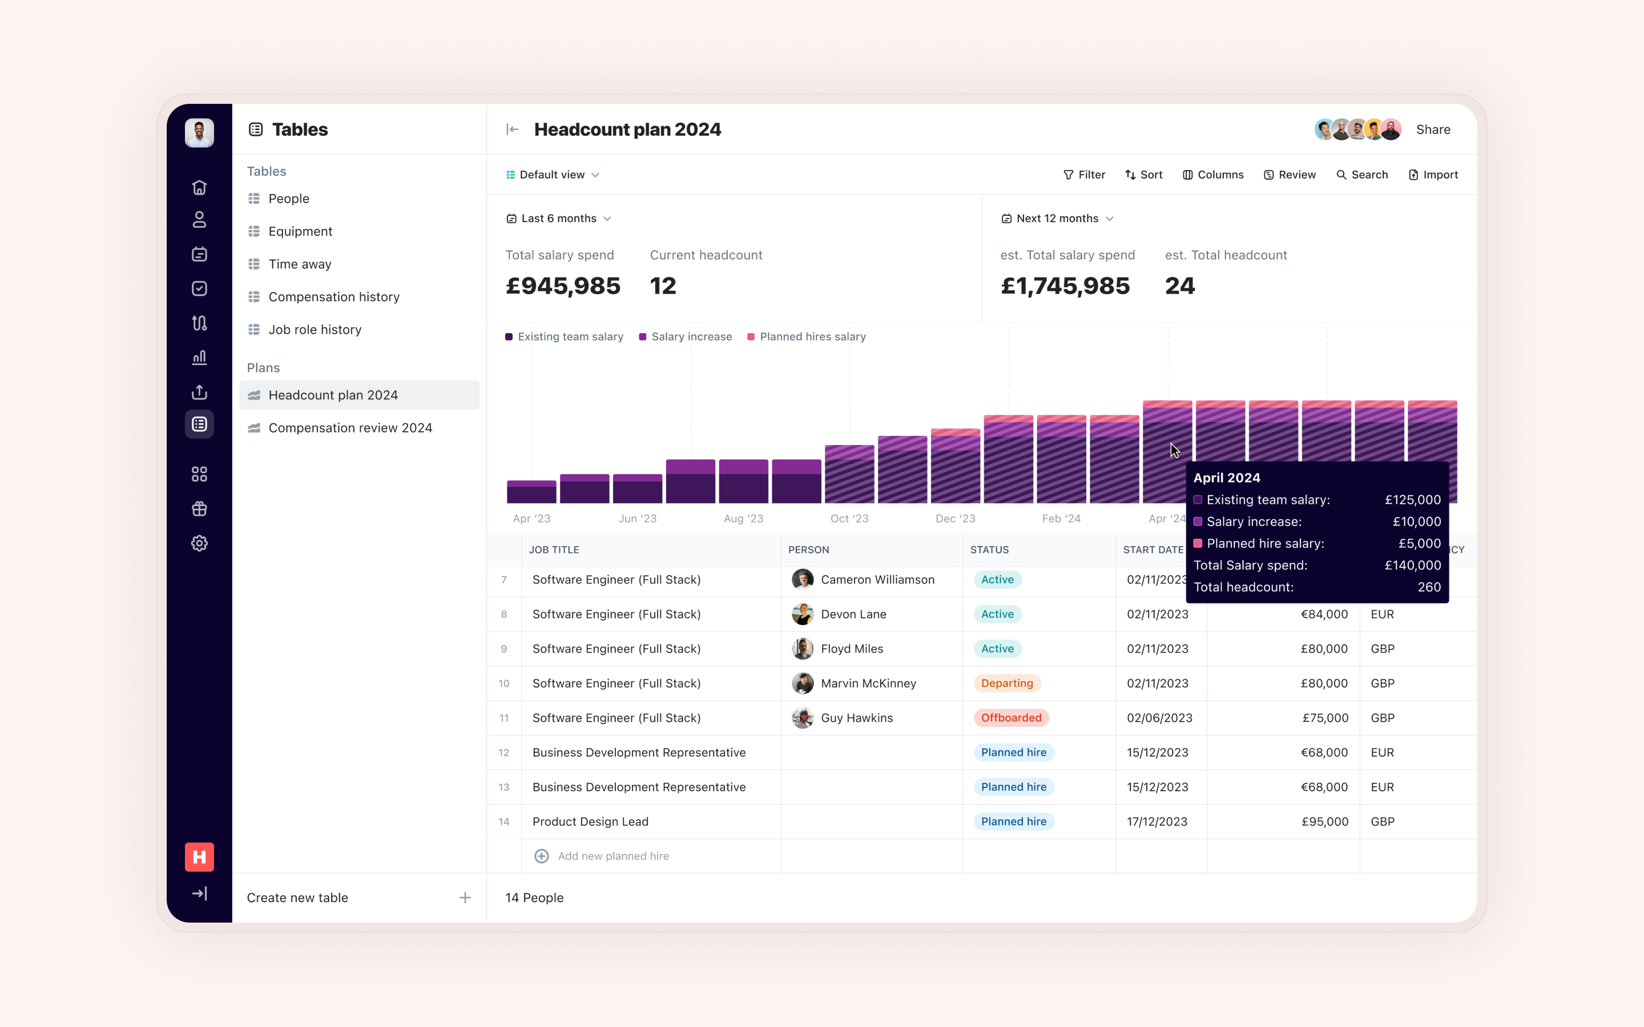Click the Share button
This screenshot has height=1027, width=1644.
(x=1433, y=129)
